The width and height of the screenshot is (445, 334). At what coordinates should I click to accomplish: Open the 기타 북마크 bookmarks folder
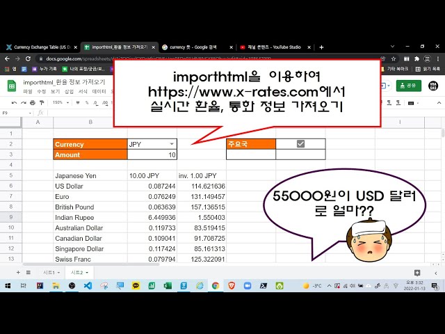click(x=395, y=69)
